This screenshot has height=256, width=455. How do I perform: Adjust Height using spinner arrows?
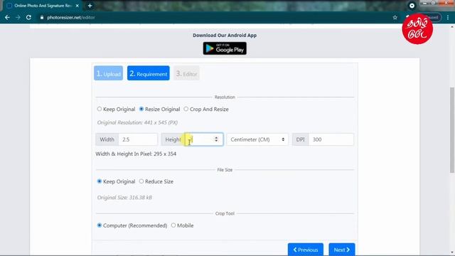coord(216,139)
